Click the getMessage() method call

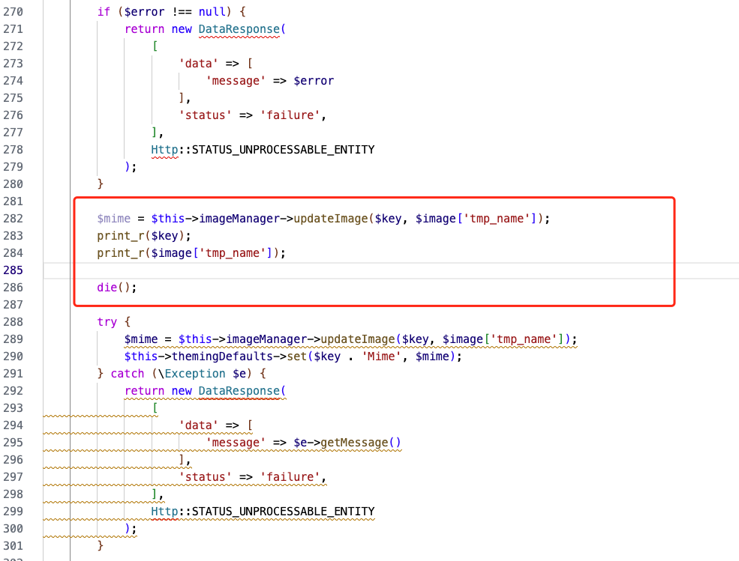[361, 443]
